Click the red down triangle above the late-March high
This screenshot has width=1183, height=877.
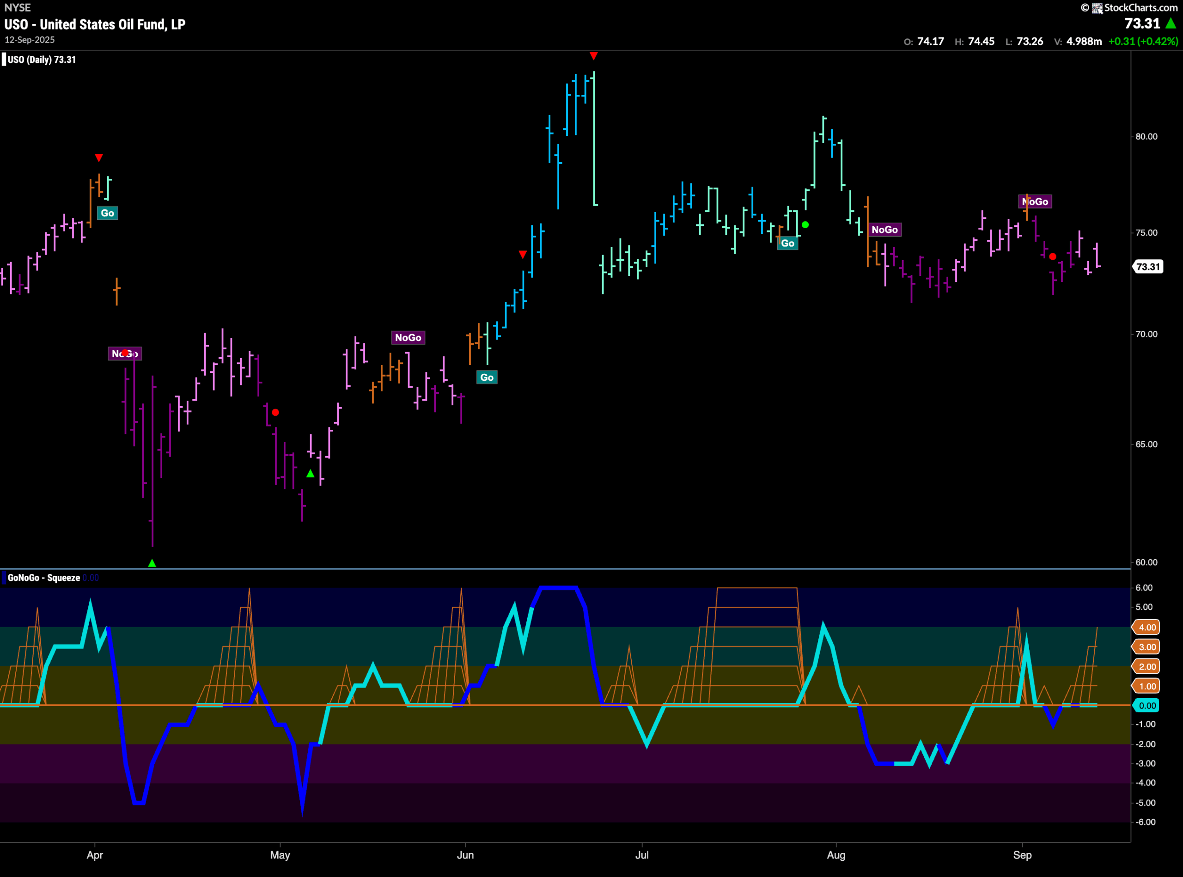tap(99, 158)
